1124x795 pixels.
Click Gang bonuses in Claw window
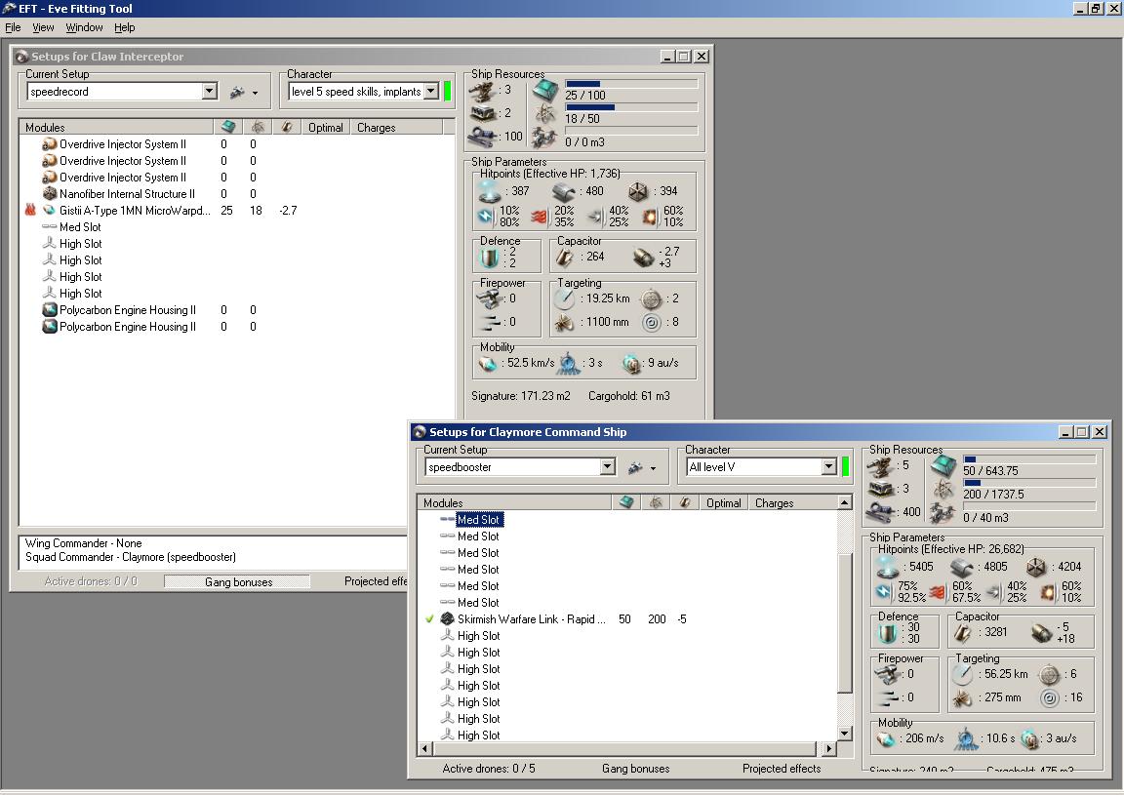tap(238, 581)
